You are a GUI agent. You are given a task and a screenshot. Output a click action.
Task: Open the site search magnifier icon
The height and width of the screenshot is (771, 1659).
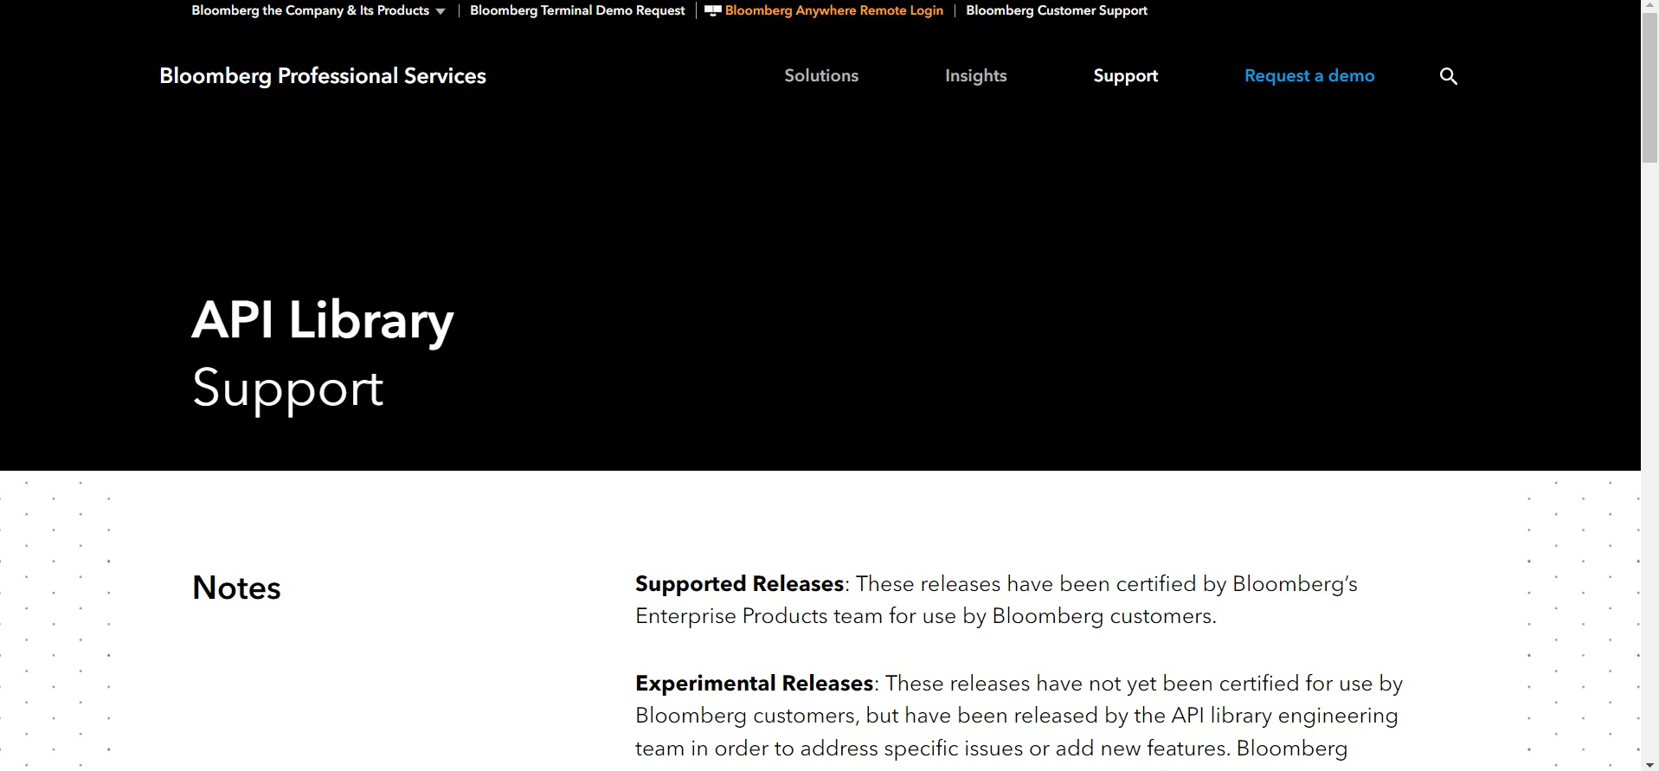click(1448, 76)
